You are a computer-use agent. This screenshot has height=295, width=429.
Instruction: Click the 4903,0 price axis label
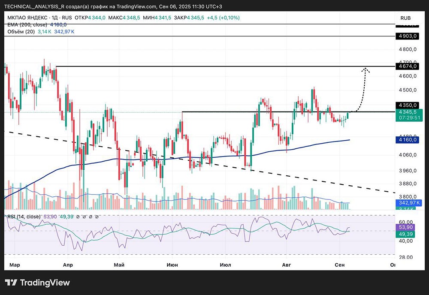tap(406, 37)
